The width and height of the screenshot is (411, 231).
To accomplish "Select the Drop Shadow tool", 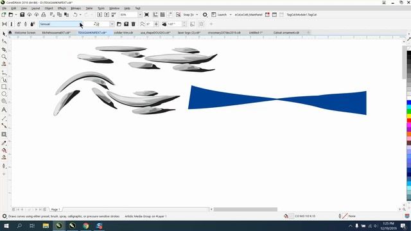I will (4, 135).
